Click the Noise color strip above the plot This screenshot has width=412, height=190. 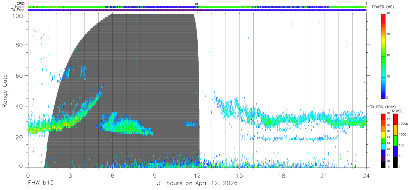click(197, 7)
